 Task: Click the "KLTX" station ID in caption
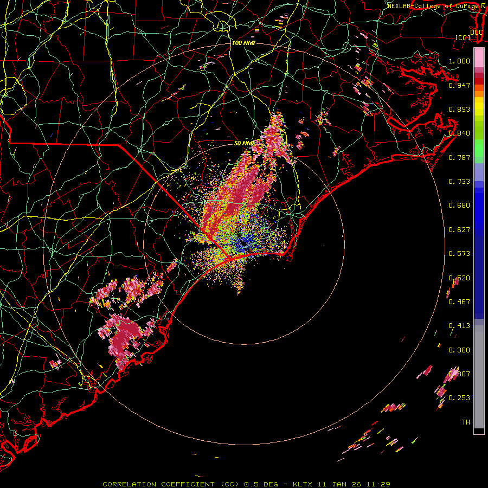point(302,484)
